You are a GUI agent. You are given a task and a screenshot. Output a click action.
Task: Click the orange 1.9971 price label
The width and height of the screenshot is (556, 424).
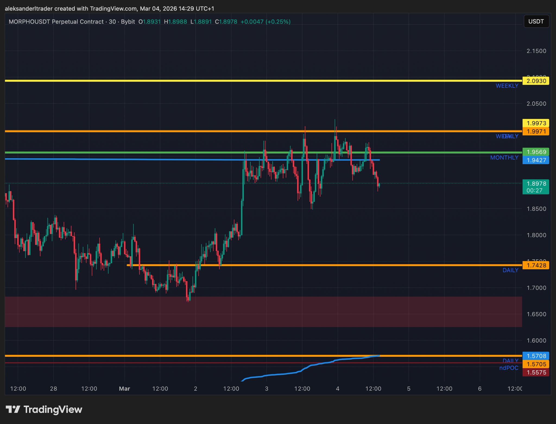[536, 131]
